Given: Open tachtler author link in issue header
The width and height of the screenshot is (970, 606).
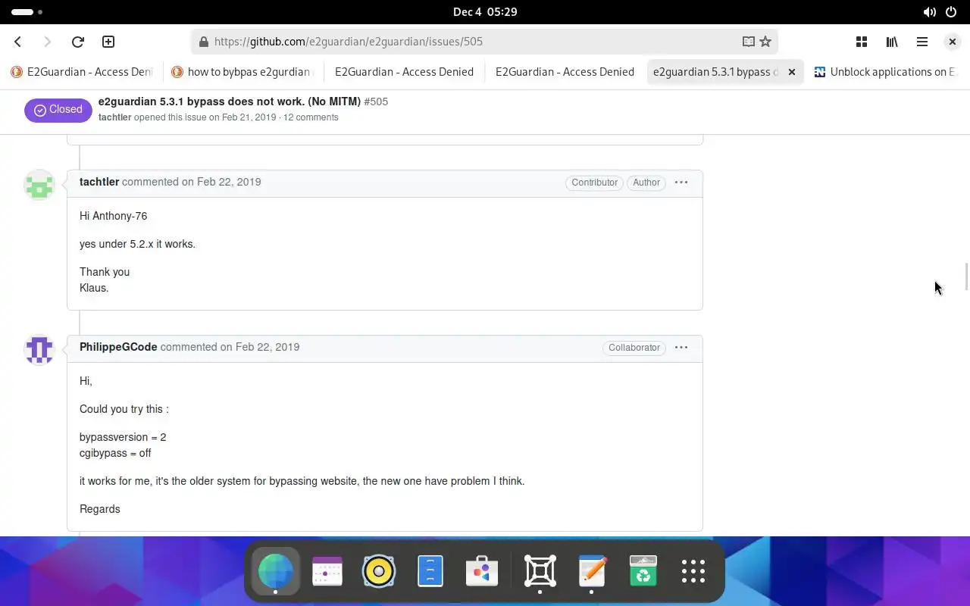Looking at the screenshot, I should coord(114,117).
